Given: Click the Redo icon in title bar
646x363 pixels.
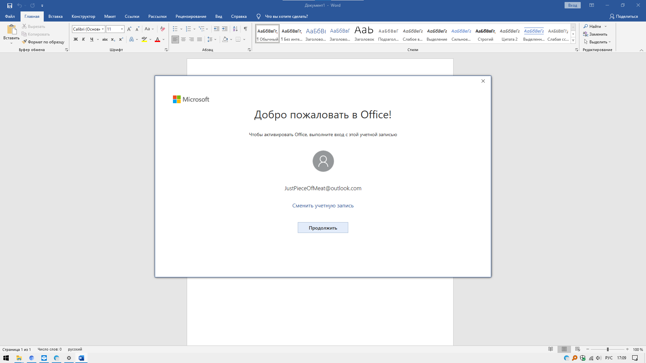Looking at the screenshot, I should point(32,5).
